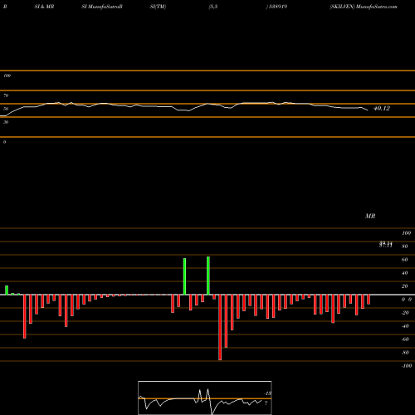Click the 70 level label on RSI scale
The height and width of the screenshot is (415, 415).
6,95
